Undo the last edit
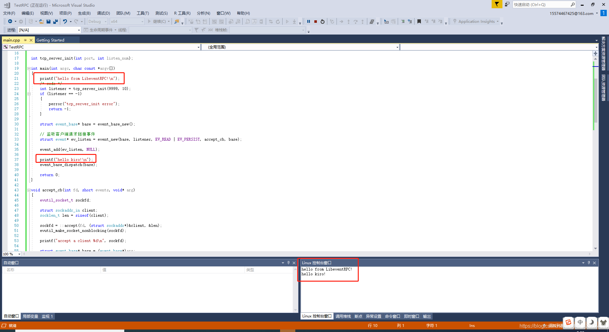 (x=65, y=22)
